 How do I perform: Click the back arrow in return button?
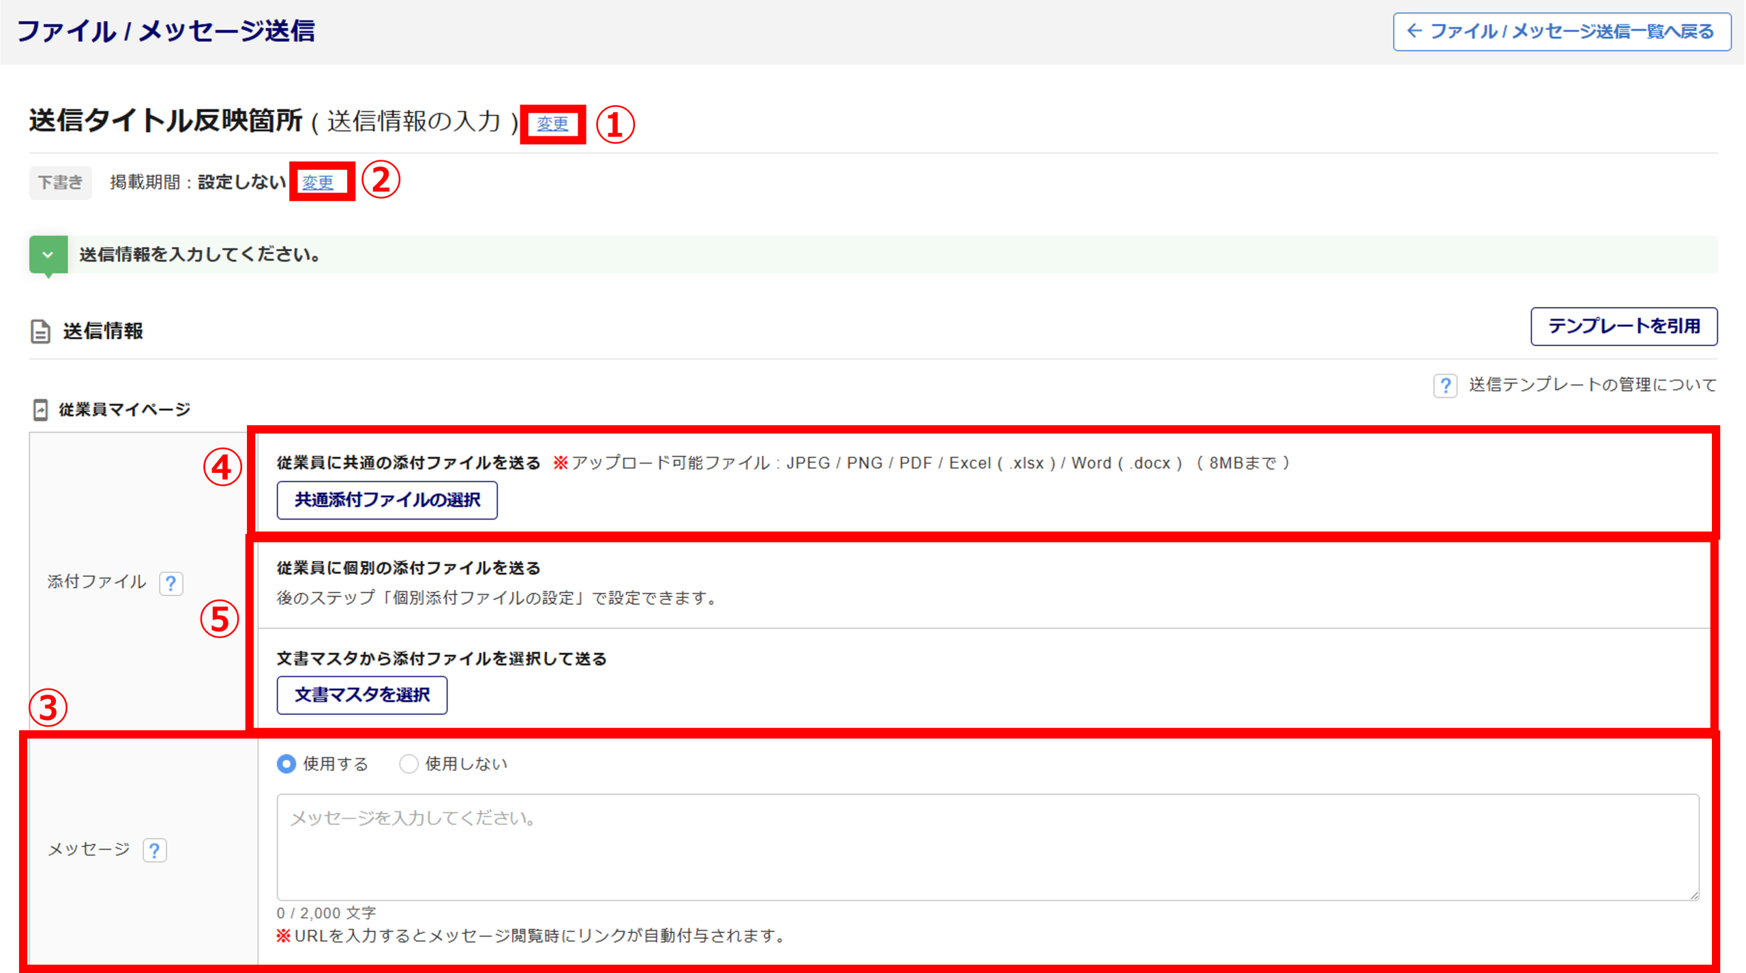(1415, 31)
